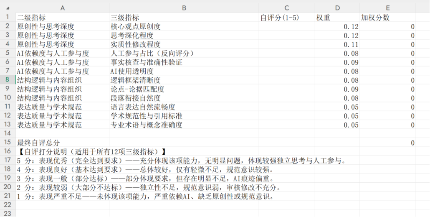Viewport: 430px width, 217px height.
Task: Click the cell '三级指标'
Action: [x=184, y=18]
